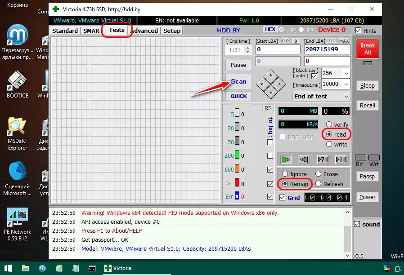
Task: Open the Tests tab
Action: [x=117, y=30]
